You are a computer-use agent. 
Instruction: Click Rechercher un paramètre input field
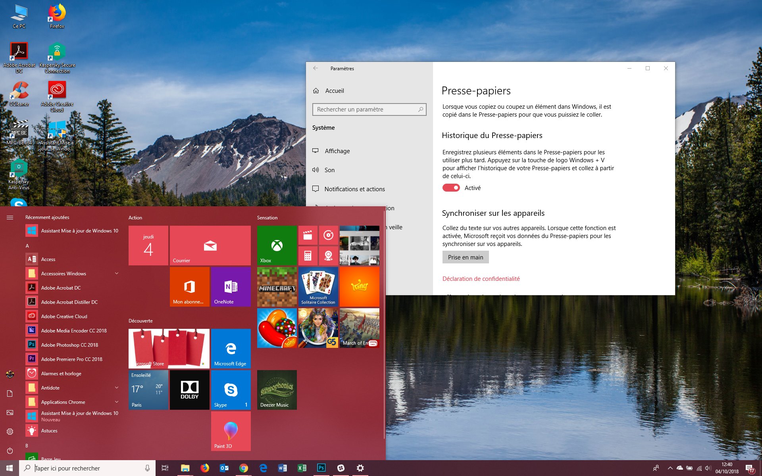click(369, 109)
